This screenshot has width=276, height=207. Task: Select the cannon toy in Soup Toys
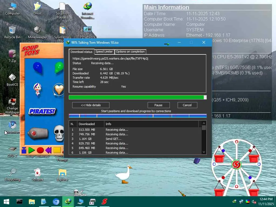click(x=38, y=133)
